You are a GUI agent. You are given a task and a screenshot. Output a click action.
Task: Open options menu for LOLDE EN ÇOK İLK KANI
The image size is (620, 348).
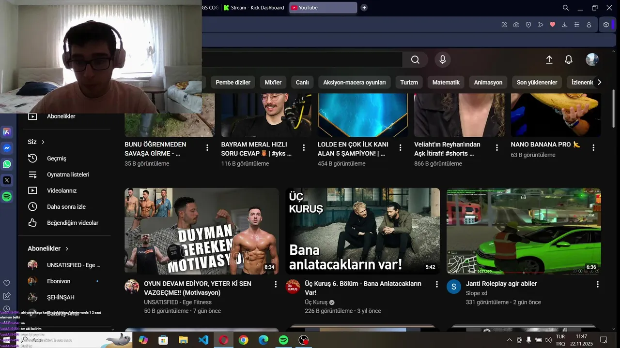tap(400, 147)
